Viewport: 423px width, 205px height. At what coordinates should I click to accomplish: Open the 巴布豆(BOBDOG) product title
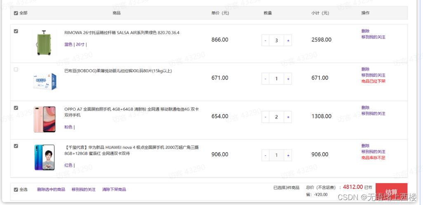[118, 71]
